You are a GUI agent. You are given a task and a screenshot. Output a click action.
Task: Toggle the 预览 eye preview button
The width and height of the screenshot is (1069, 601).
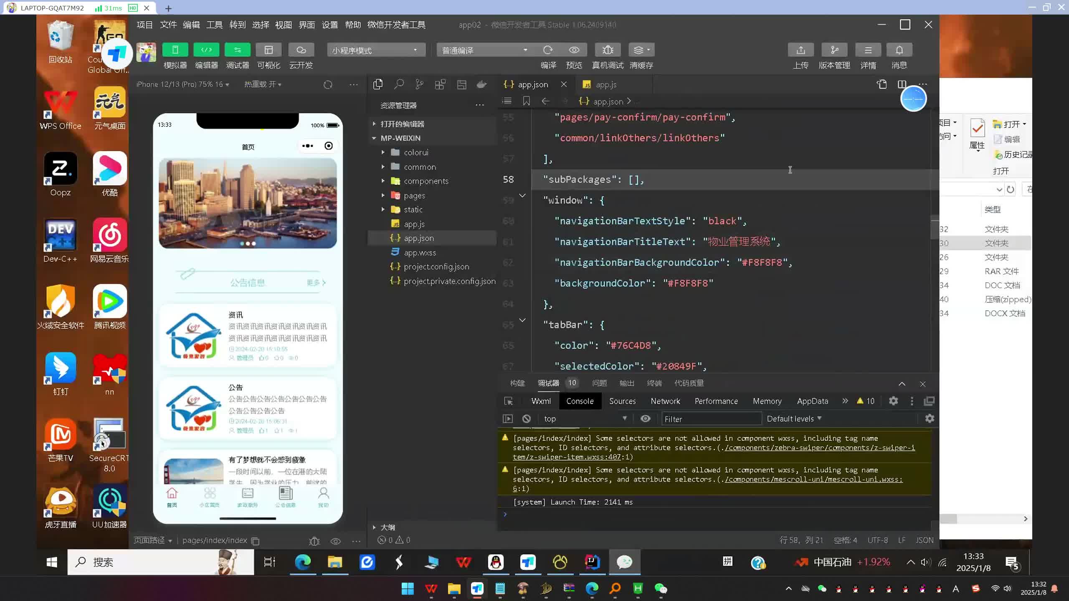tap(574, 50)
